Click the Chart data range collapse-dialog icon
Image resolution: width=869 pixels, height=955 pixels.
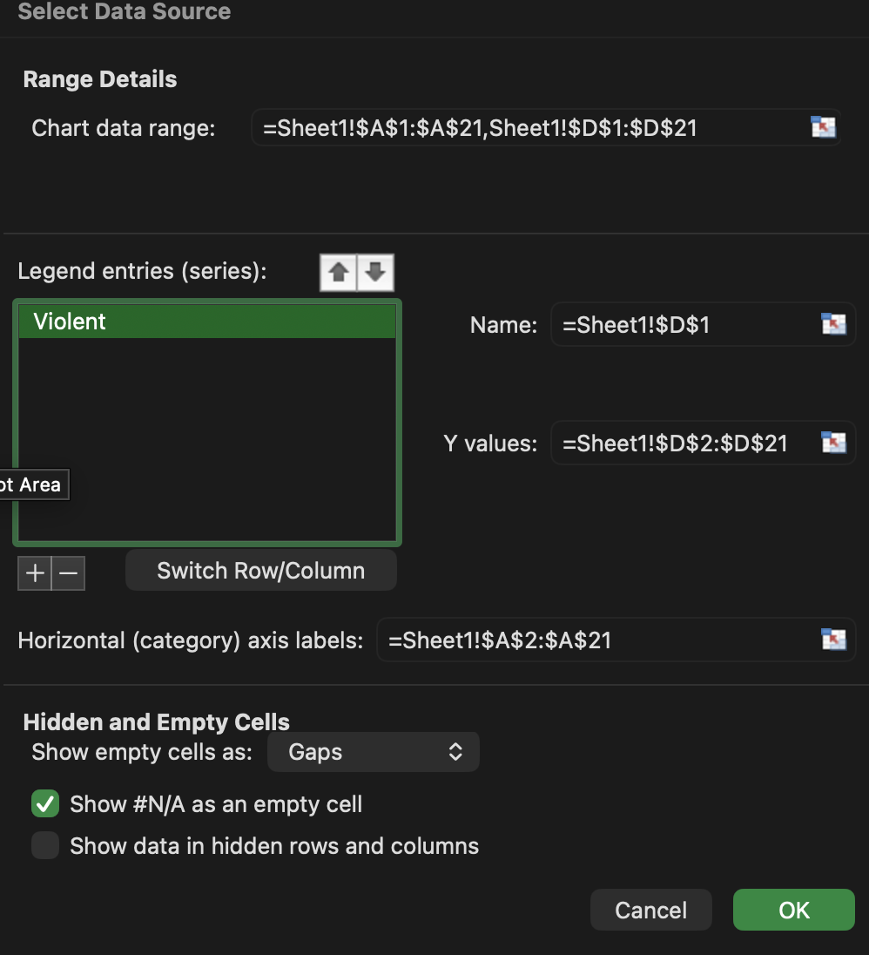(x=822, y=128)
